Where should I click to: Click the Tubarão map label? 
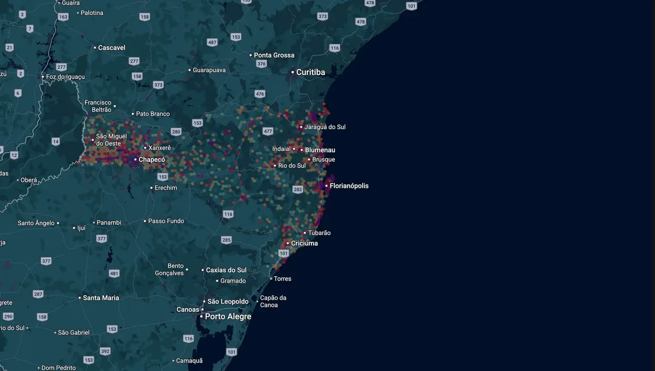319,233
